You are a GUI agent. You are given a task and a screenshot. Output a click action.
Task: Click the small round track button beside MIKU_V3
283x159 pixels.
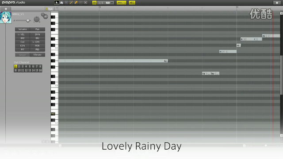tap(43, 14)
